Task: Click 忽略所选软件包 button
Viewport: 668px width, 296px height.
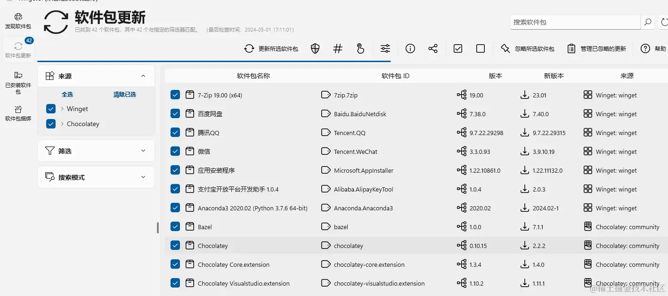Action: (527, 48)
